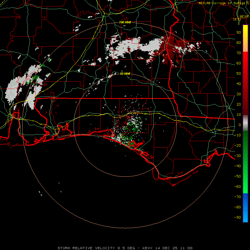The image size is (250, 250).
Task: Click the -30 value on velocity scale
Action: [x=237, y=156]
